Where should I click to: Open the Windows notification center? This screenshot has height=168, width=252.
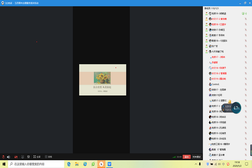tap(247, 164)
